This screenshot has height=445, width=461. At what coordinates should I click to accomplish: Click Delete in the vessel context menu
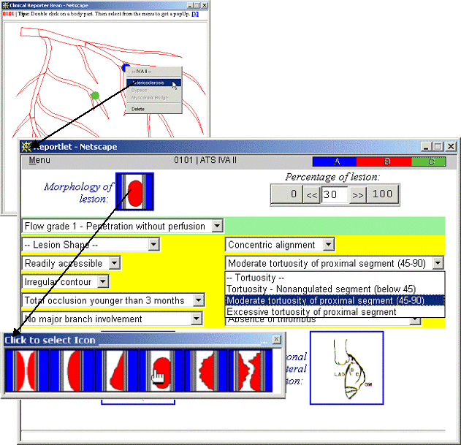point(138,109)
